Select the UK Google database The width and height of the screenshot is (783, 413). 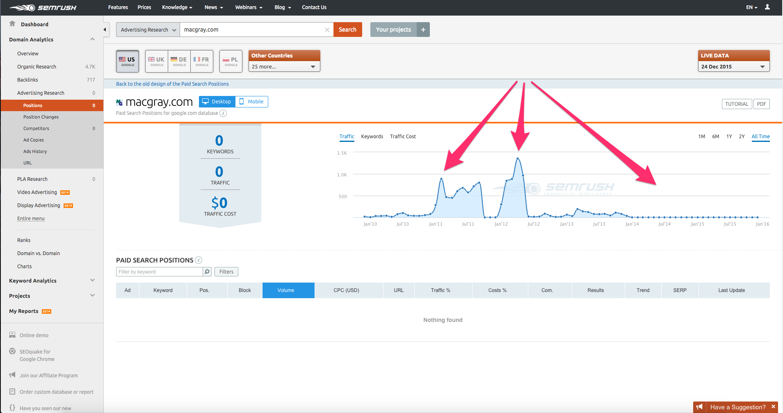[x=156, y=61]
